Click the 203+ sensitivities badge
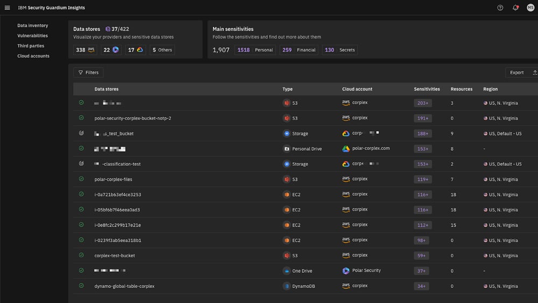The image size is (538, 303). [x=423, y=103]
